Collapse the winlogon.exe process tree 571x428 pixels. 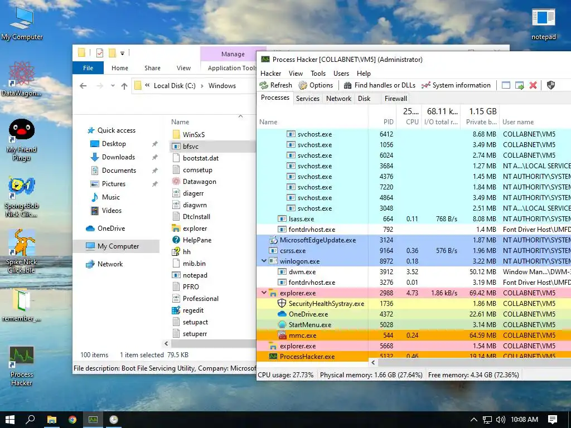click(x=264, y=261)
